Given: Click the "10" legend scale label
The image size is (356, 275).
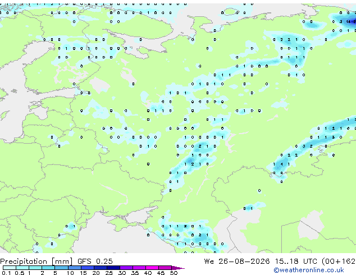Looking at the screenshot, I should (70, 273).
